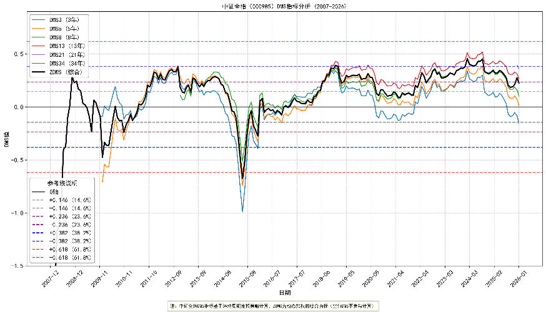Select the DMS13 (13年) red legend entry
The image size is (546, 312).
[x=59, y=46]
